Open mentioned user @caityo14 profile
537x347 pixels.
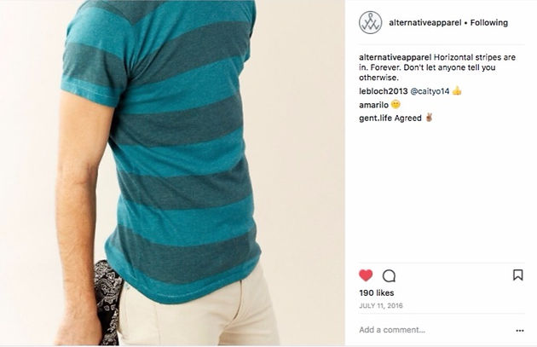pyautogui.click(x=430, y=91)
